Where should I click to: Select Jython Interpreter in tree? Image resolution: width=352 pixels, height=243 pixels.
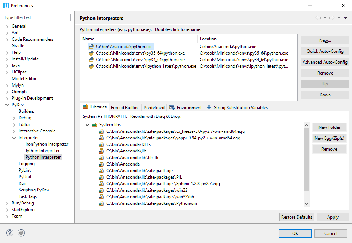click(42, 151)
